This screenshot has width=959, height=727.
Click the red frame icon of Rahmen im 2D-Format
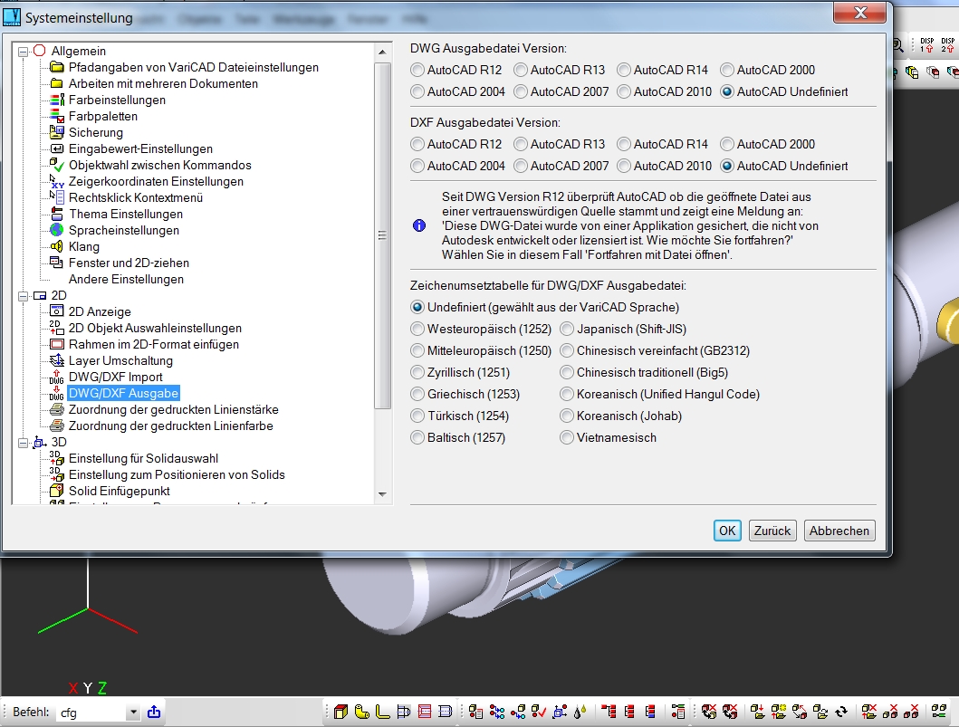click(56, 344)
